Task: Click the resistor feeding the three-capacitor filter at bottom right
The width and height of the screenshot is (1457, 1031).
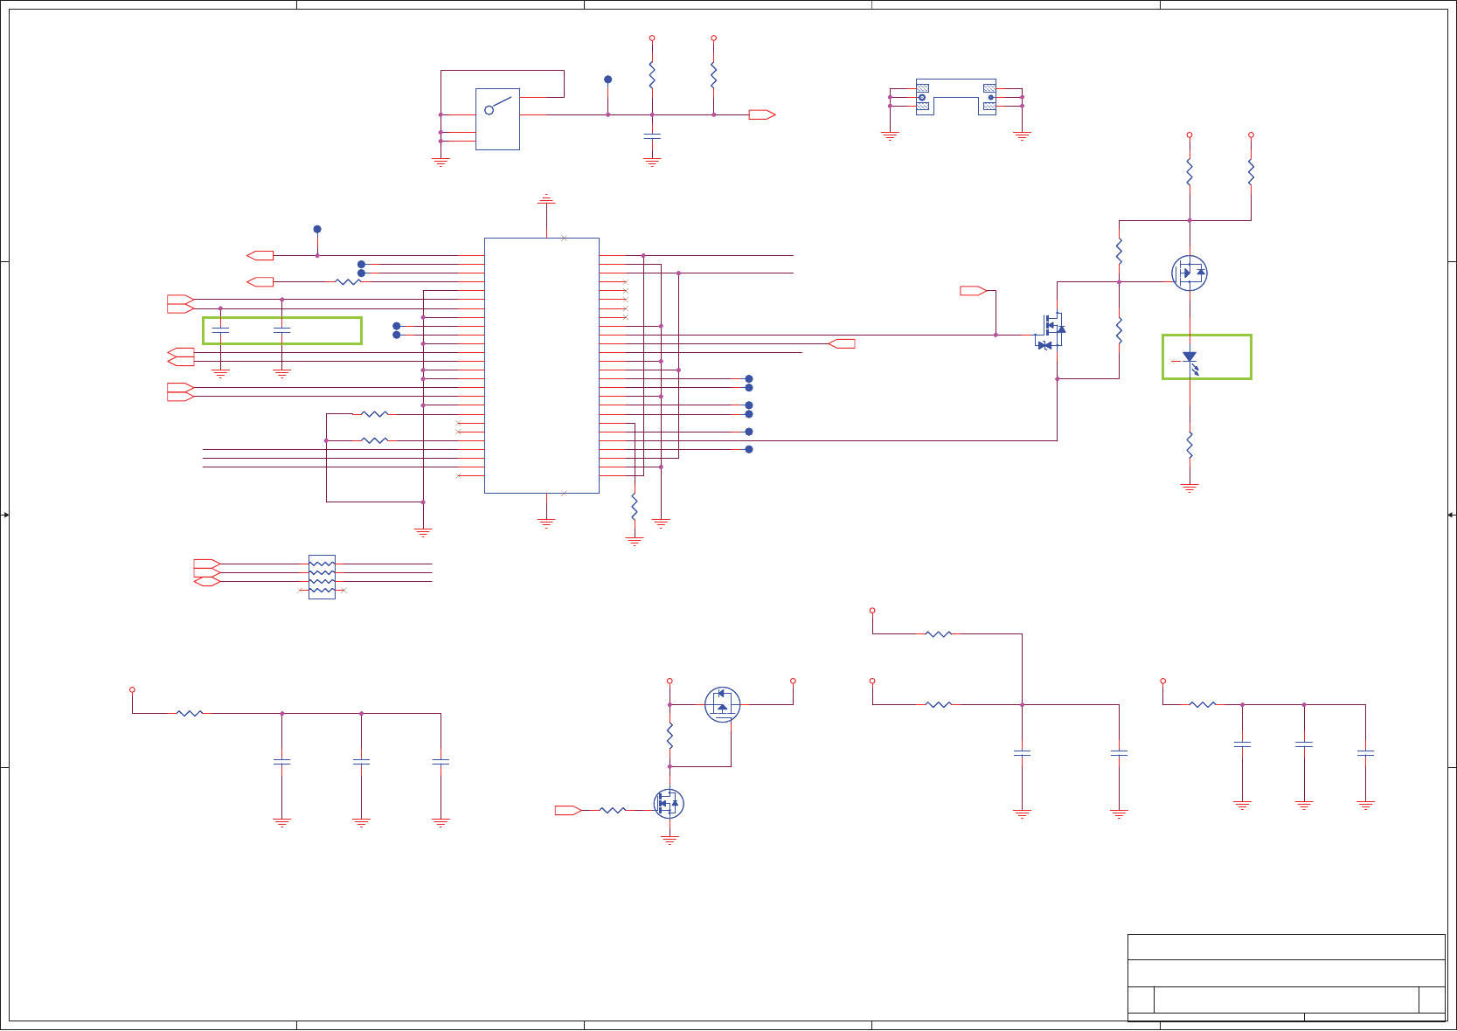Action: [x=1203, y=704]
